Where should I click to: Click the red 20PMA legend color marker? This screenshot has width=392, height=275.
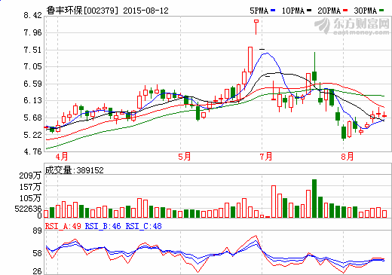(345, 11)
